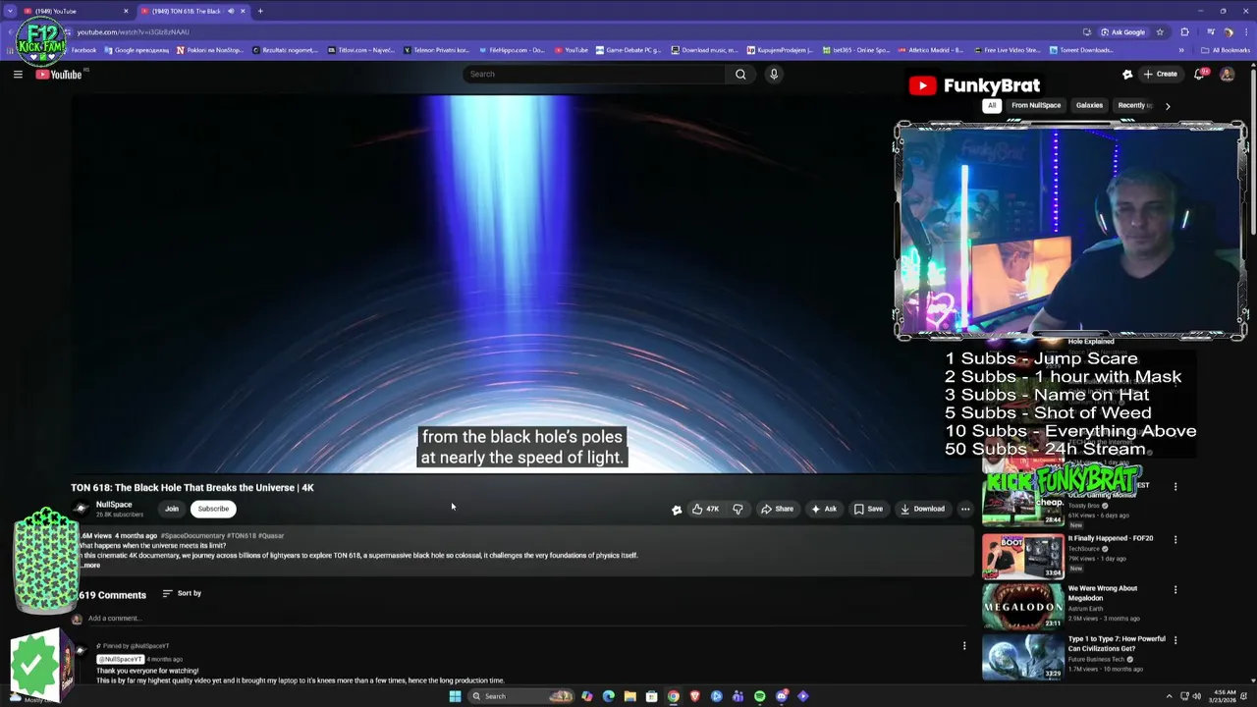Click the search magnifier button
Viewport: 1257px width, 707px height.
[x=740, y=74]
